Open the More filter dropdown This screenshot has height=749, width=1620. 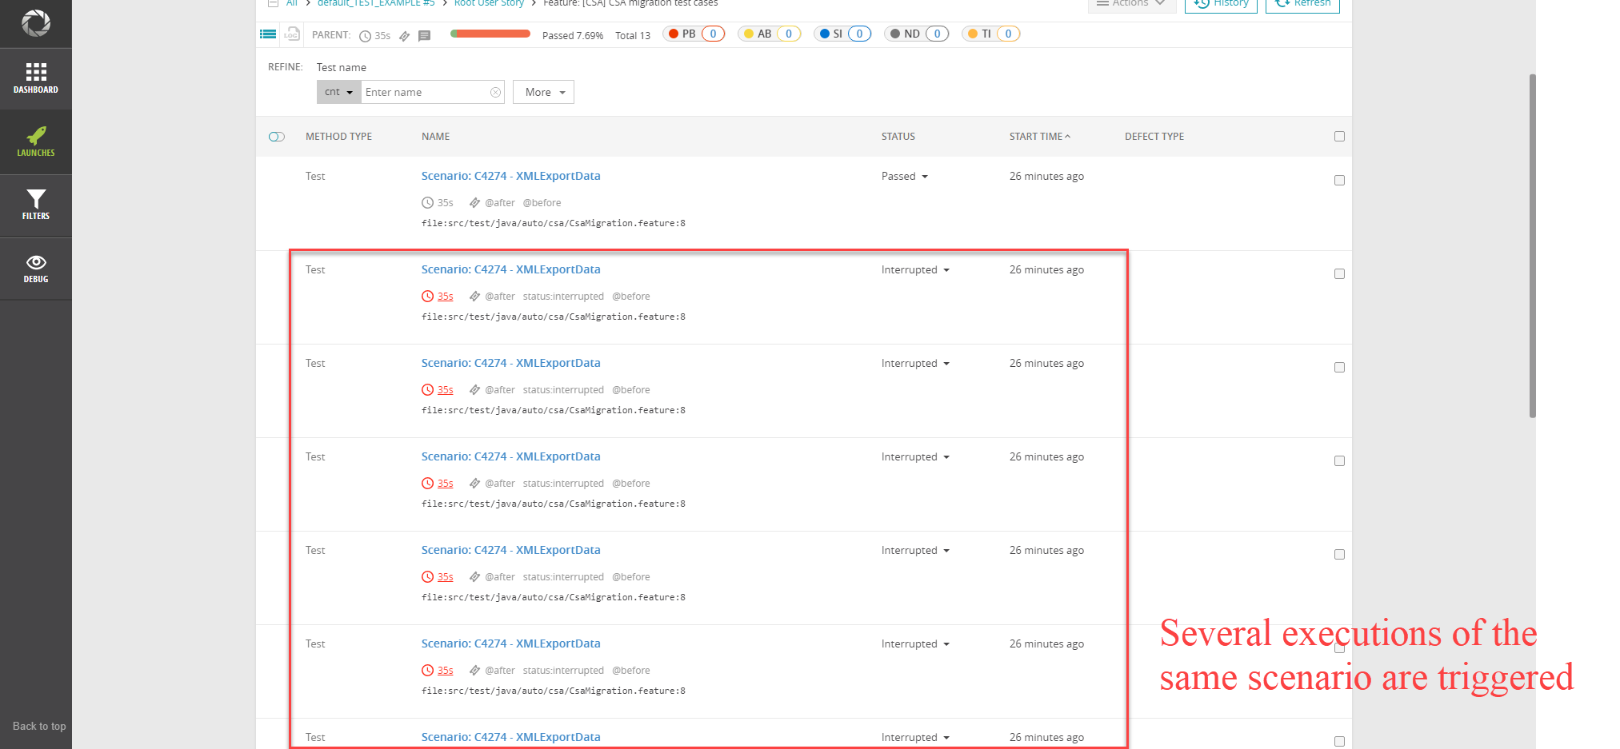[543, 92]
